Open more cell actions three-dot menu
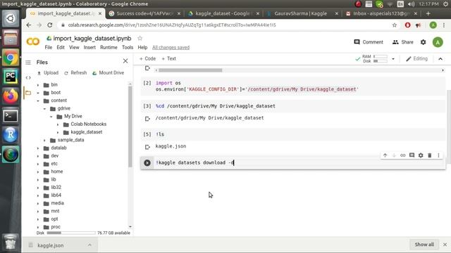 438,155
